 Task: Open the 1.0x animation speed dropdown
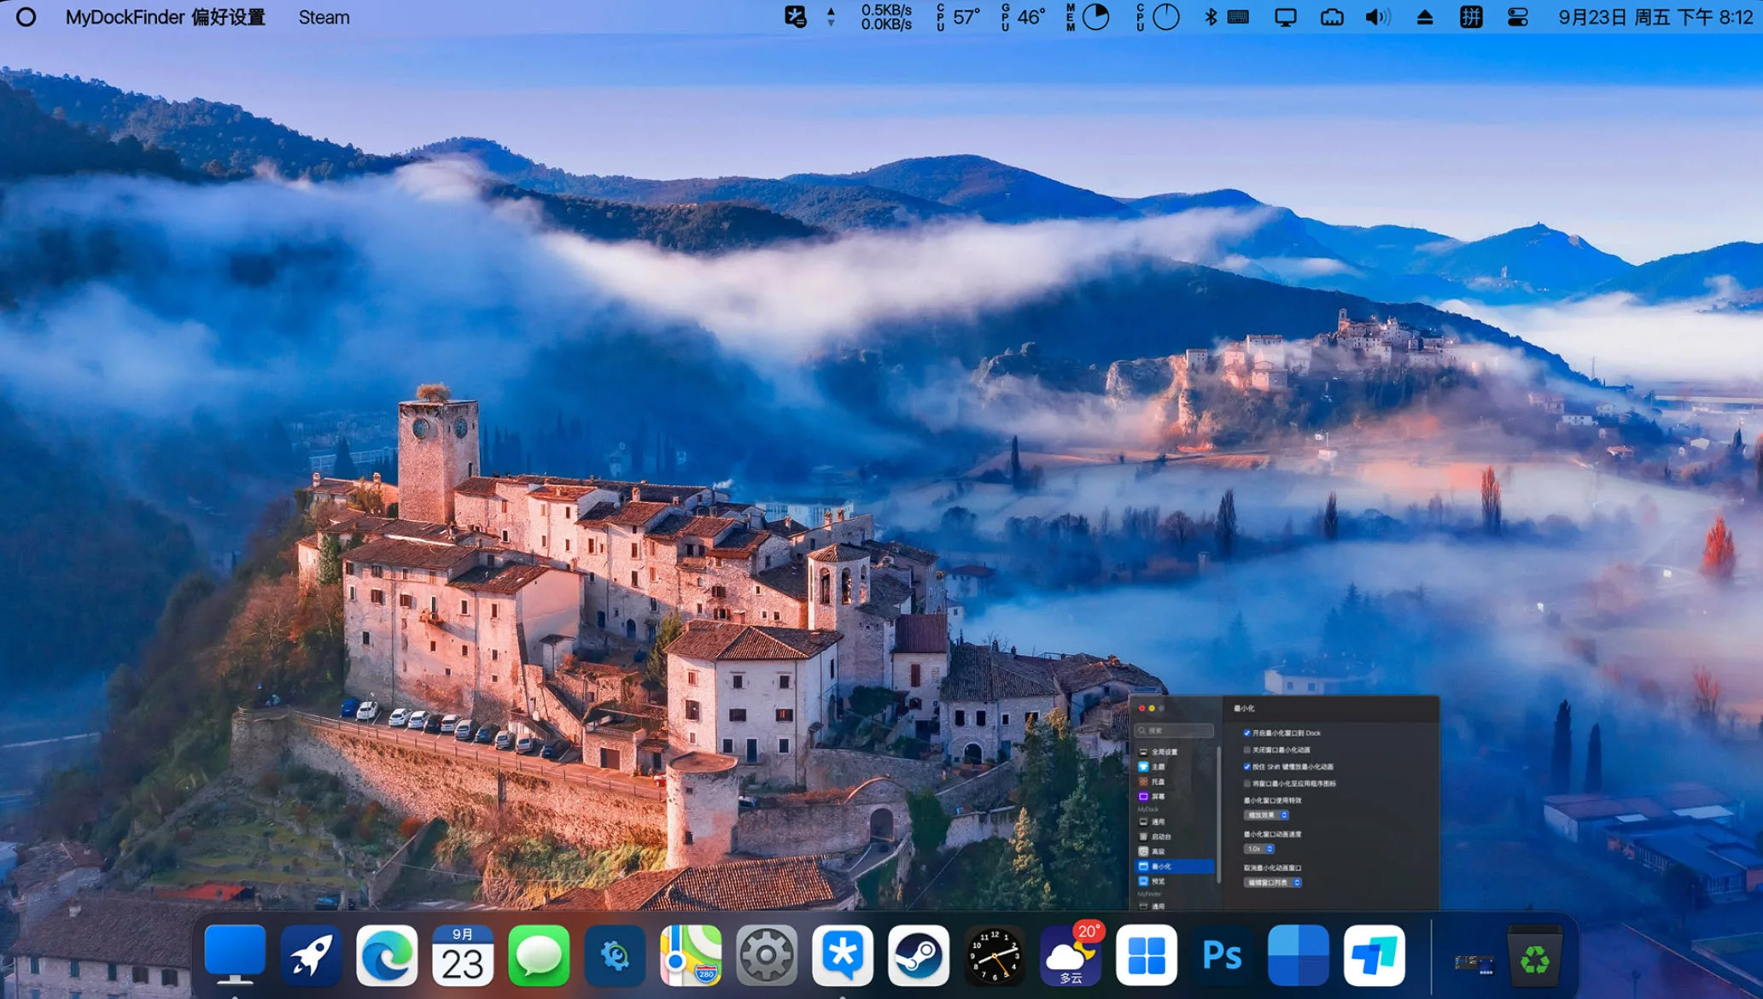tap(1259, 849)
